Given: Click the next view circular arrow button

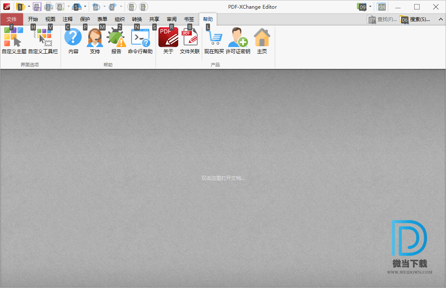Looking at the screenshot, I should tap(144, 7).
